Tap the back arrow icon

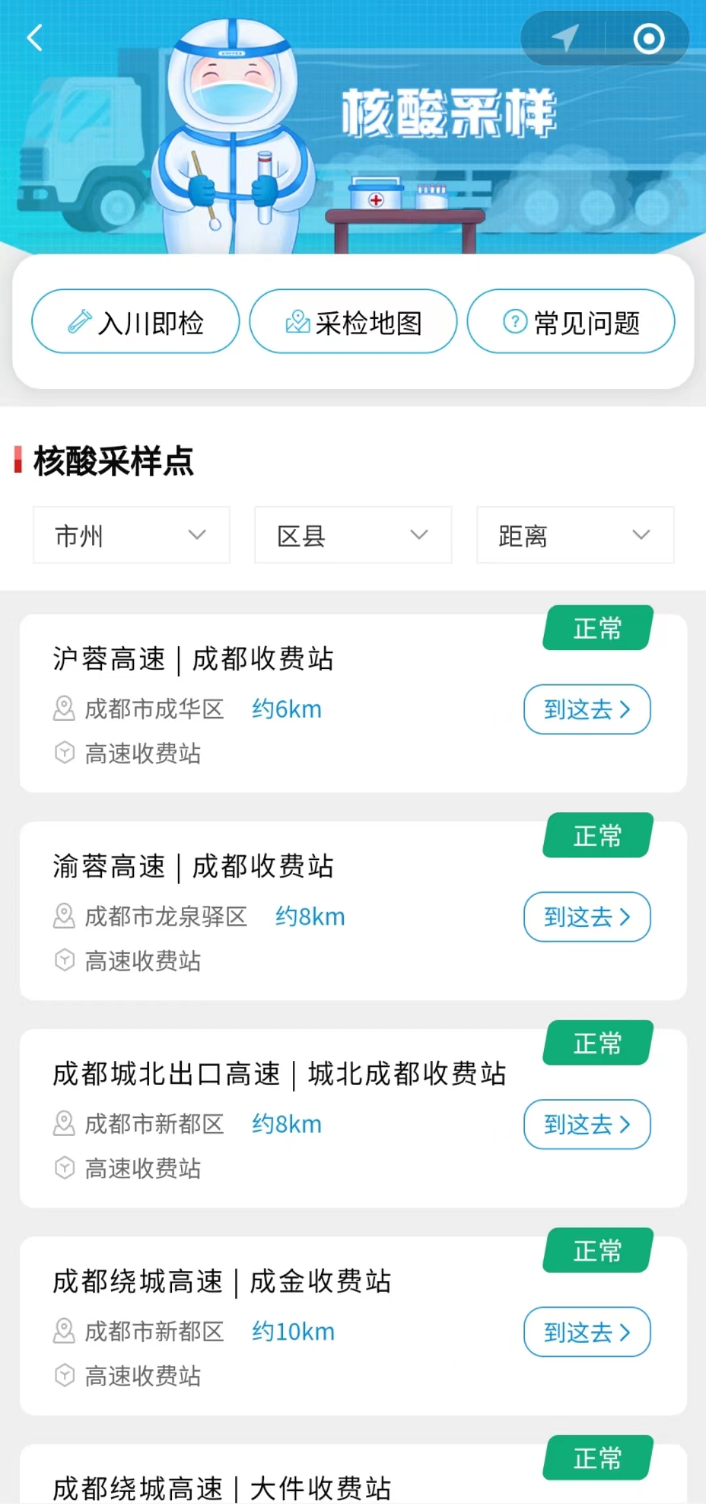pos(35,37)
